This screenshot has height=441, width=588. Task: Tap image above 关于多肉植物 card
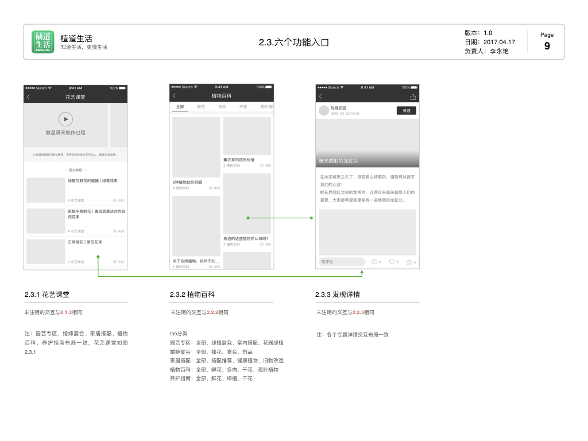pyautogui.click(x=196, y=226)
